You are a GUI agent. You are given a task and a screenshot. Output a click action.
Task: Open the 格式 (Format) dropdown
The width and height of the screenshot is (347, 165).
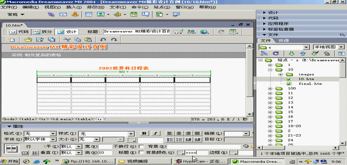[x=53, y=134]
